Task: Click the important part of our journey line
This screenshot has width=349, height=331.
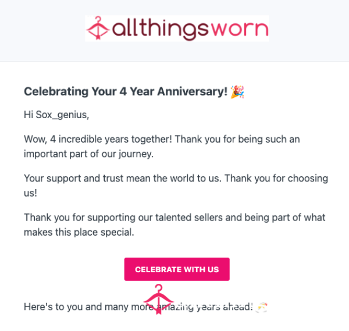Action: coord(89,154)
